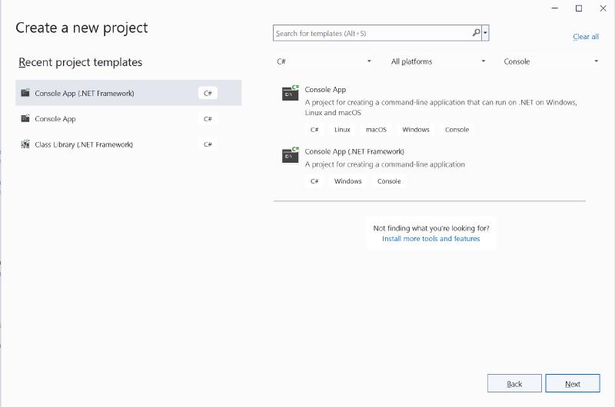Click the Console App cross-platform description text

tap(440, 108)
